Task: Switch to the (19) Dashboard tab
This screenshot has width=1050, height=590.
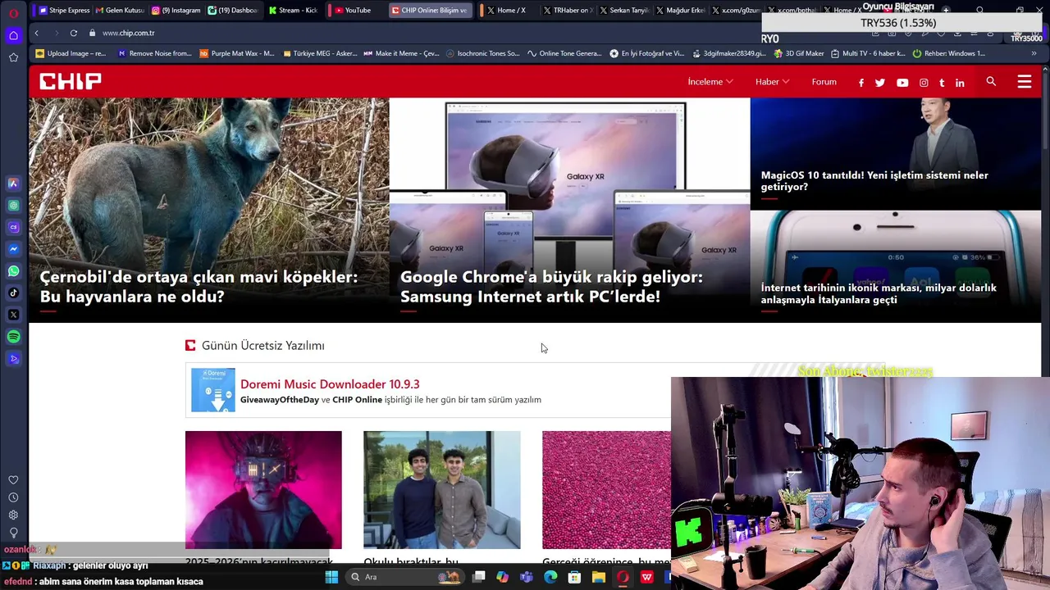Action: pos(233,11)
